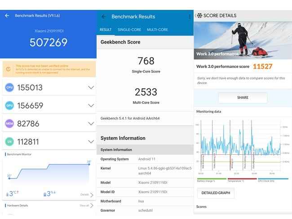Tap the GPU score icon
The image size is (292, 219).
9,106
